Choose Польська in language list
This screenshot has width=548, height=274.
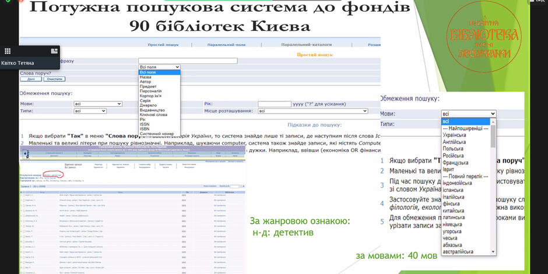[x=453, y=149]
